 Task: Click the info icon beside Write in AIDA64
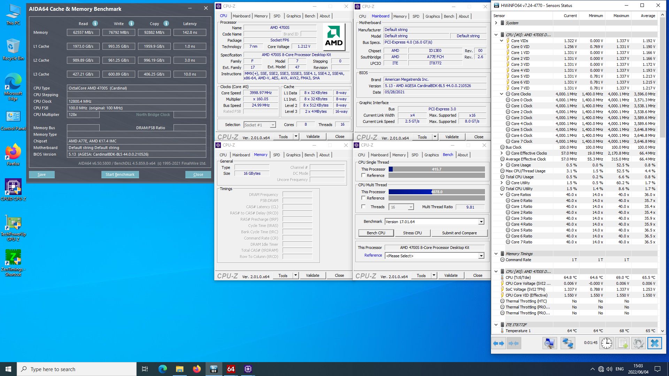(x=131, y=23)
